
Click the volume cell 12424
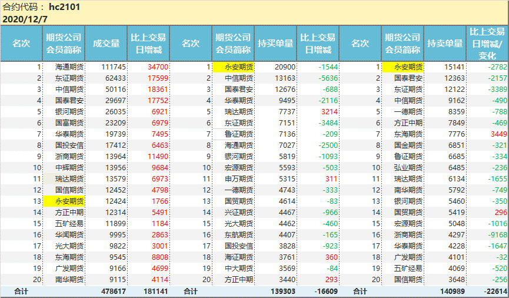pos(115,201)
